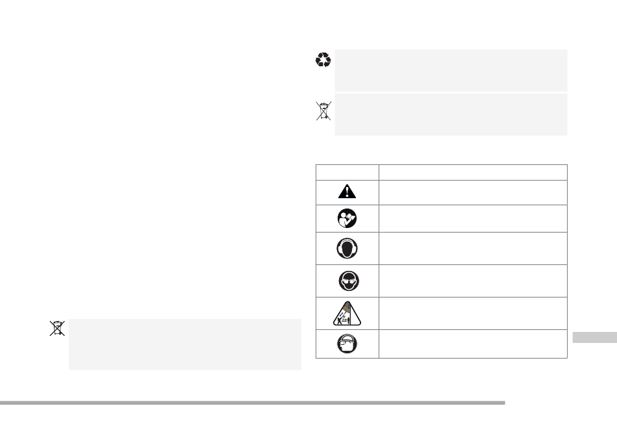Click the helmet with face shield symbol
The image size is (617, 443).
point(347,344)
